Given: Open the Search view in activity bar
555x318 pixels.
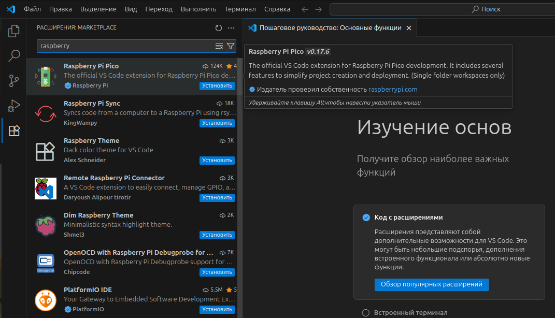Looking at the screenshot, I should pyautogui.click(x=14, y=55).
